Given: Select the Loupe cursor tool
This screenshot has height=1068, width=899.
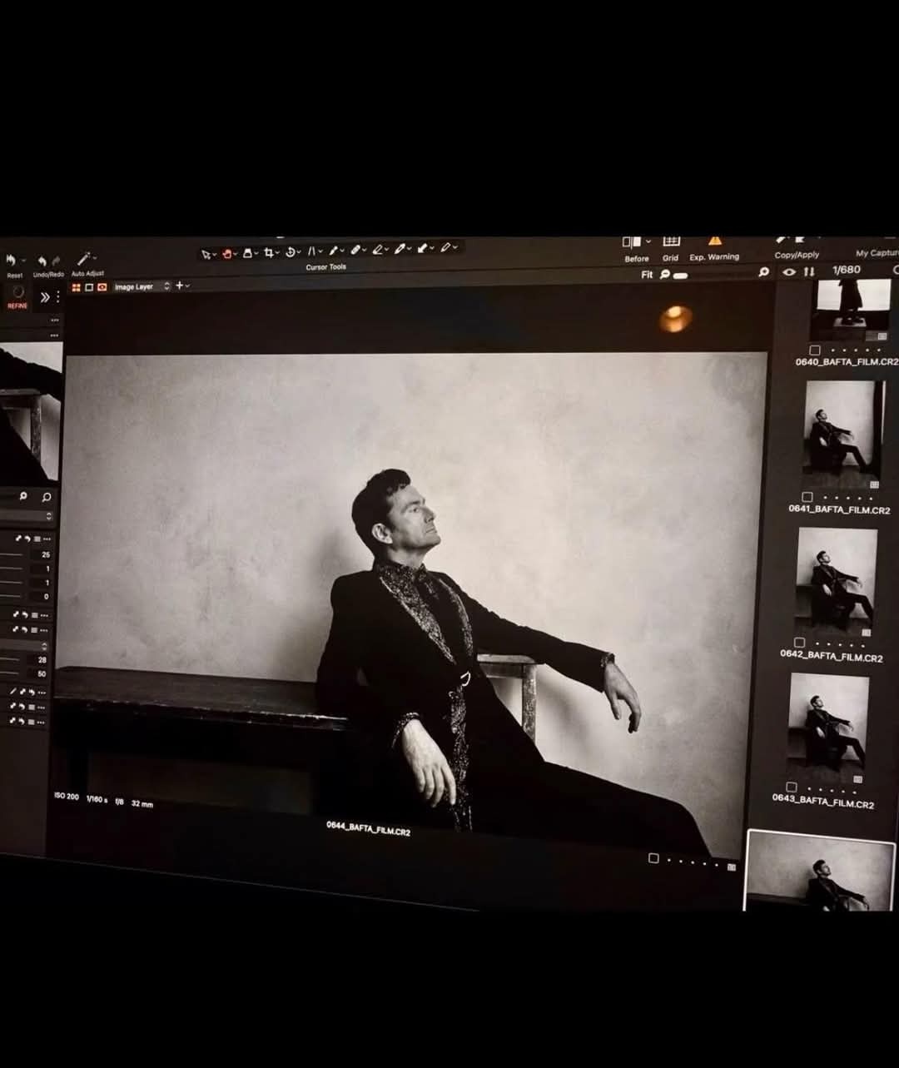Looking at the screenshot, I should (247, 253).
